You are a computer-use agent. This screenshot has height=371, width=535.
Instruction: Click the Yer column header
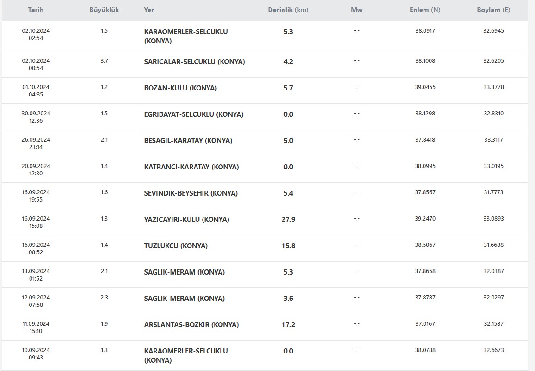coord(149,10)
